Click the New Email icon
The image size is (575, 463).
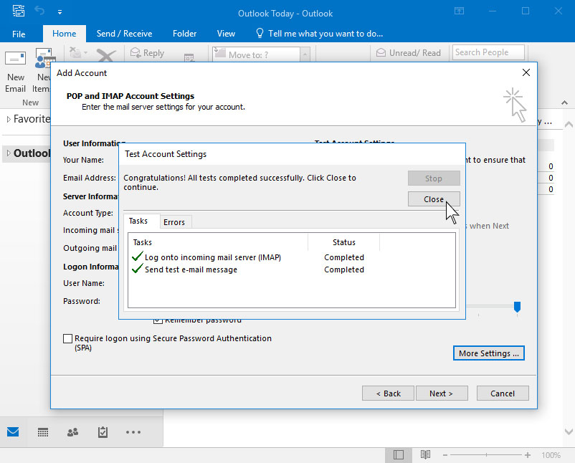coord(15,59)
